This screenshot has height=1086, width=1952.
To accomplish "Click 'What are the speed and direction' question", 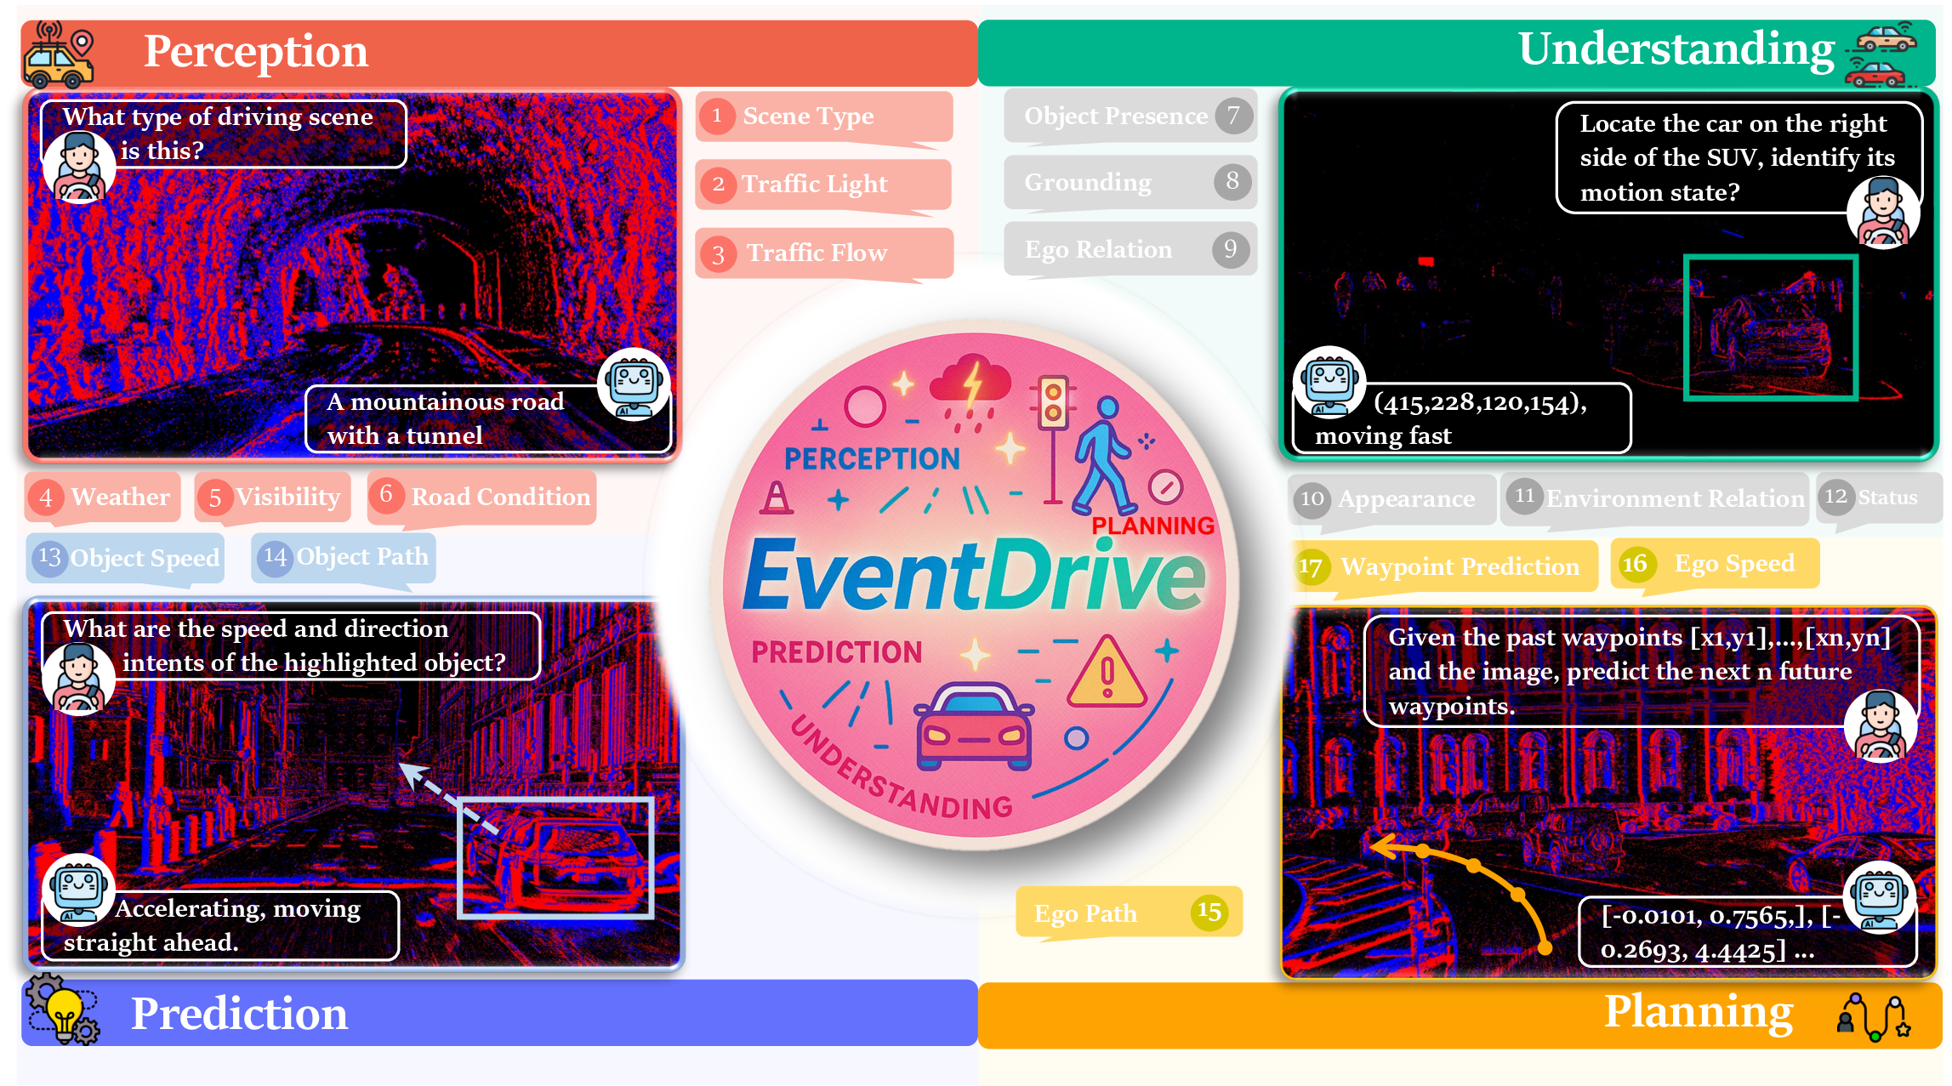I will coord(290,646).
